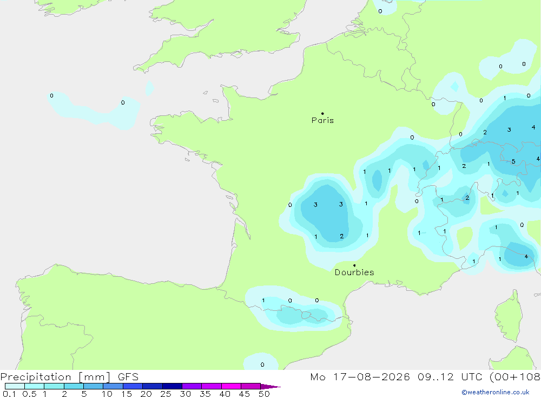Pick the 25–30 navy legend swatch
541x397 pixels.
pyautogui.click(x=172, y=386)
